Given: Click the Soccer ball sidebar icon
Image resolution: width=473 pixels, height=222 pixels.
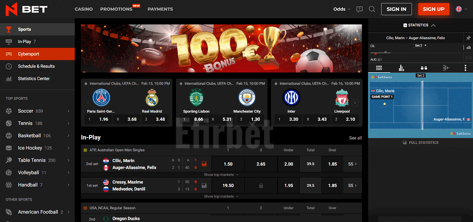Looking at the screenshot, I should [x=9, y=111].
